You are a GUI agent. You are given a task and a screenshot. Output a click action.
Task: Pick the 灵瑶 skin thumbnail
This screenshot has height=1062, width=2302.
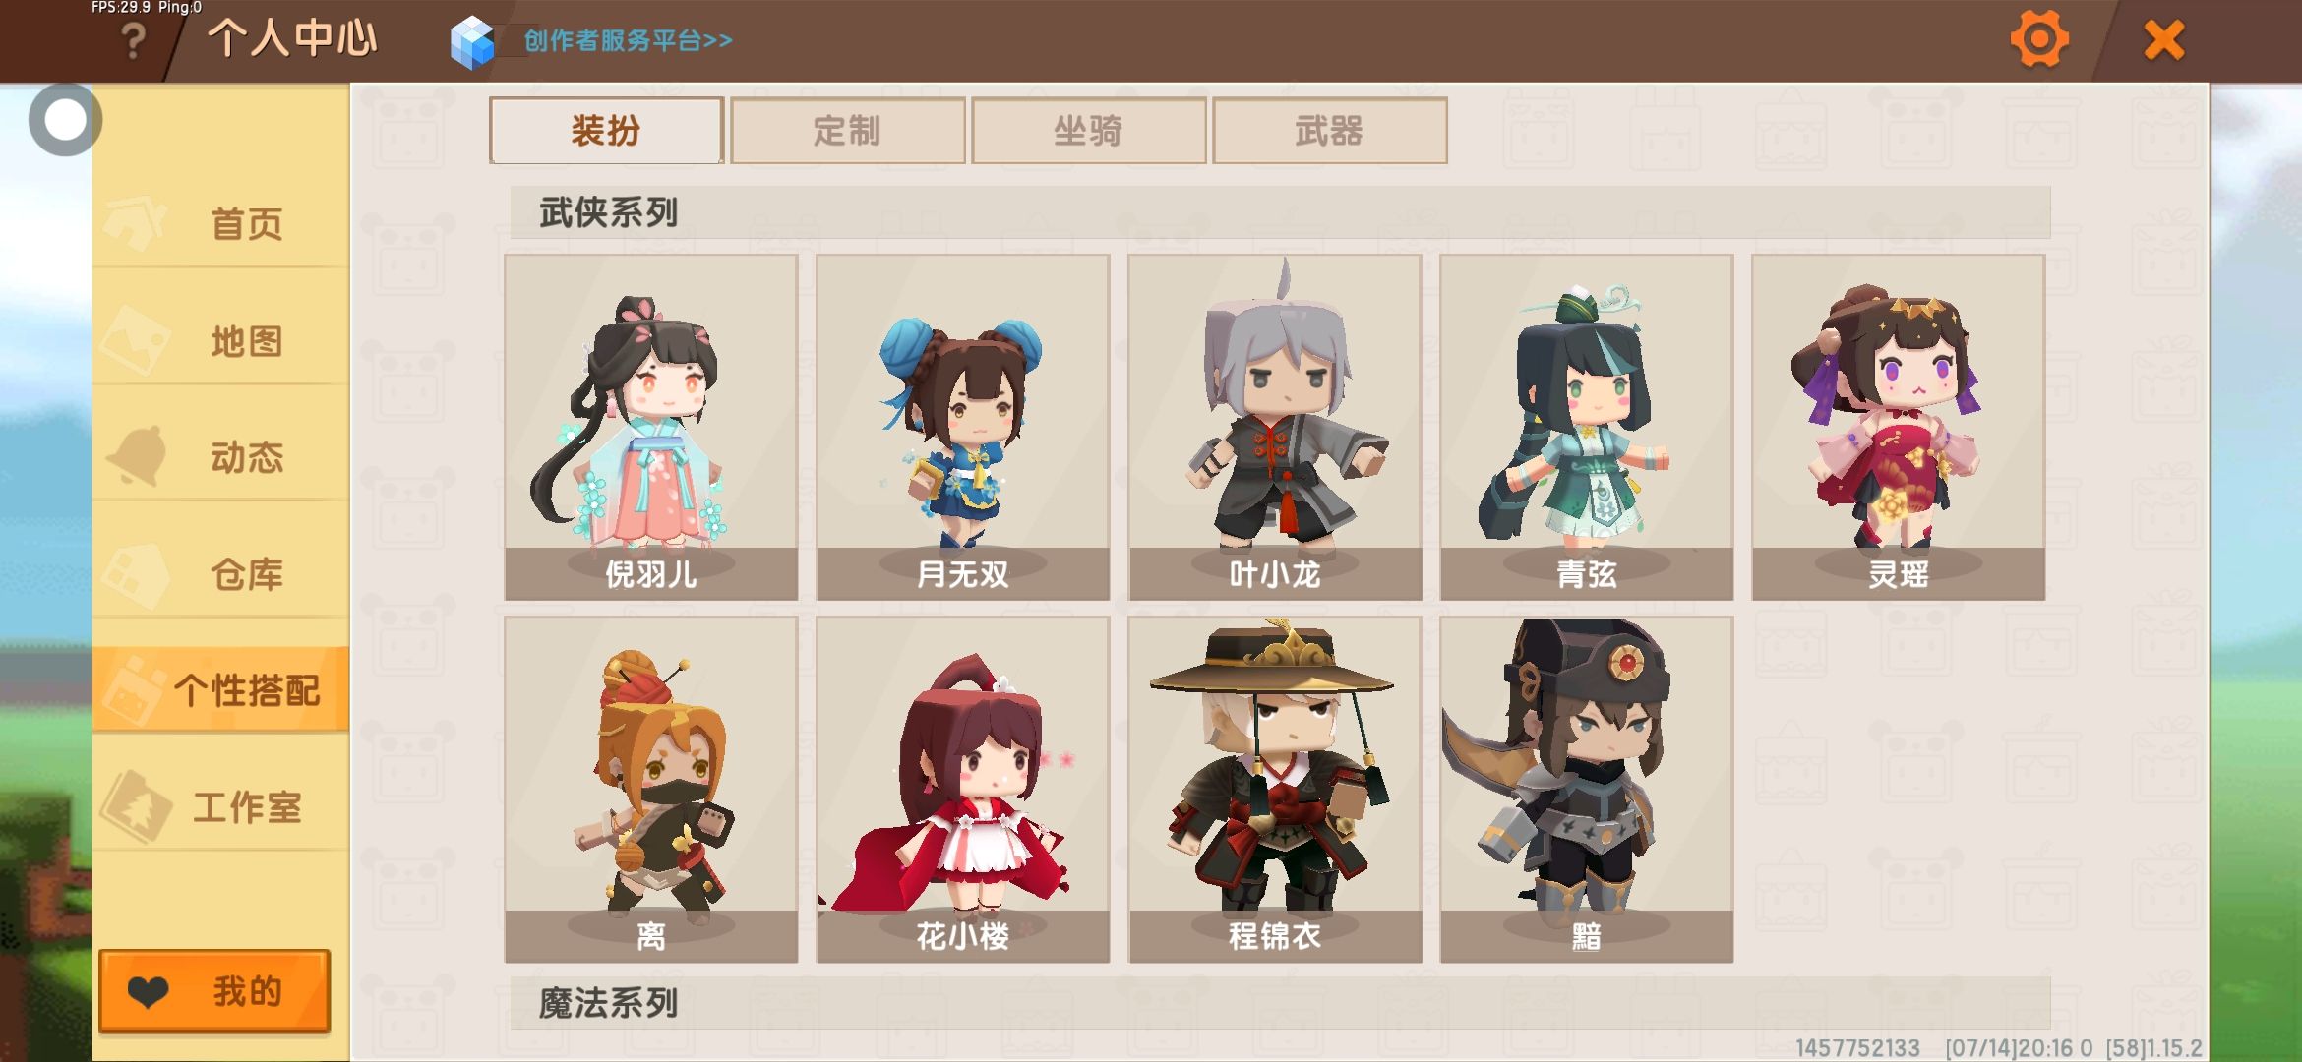coord(1899,427)
